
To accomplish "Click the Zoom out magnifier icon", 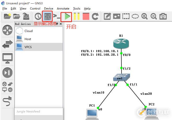I will [153, 16].
